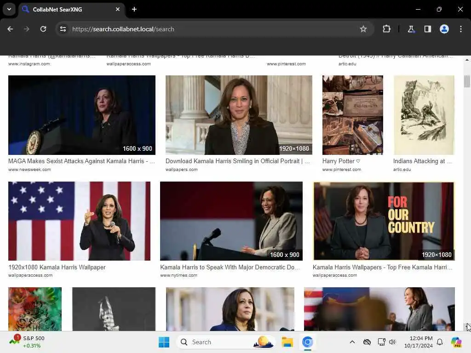Image resolution: width=471 pixels, height=353 pixels.
Task: Open the official portrait image 1920×1080
Action: tap(239, 115)
